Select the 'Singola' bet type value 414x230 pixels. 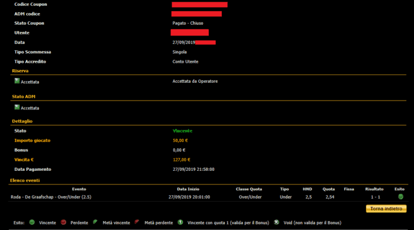click(180, 52)
